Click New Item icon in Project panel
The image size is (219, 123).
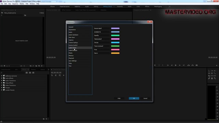[39, 66]
